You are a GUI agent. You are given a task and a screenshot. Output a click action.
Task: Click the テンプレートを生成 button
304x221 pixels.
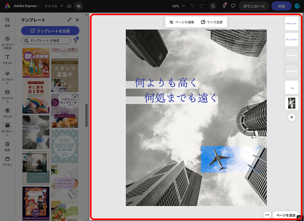point(50,31)
